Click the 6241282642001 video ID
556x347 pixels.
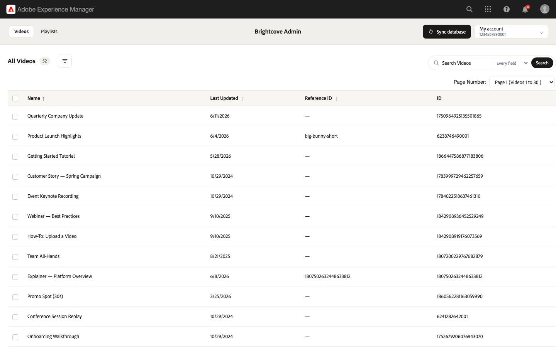[x=452, y=317]
